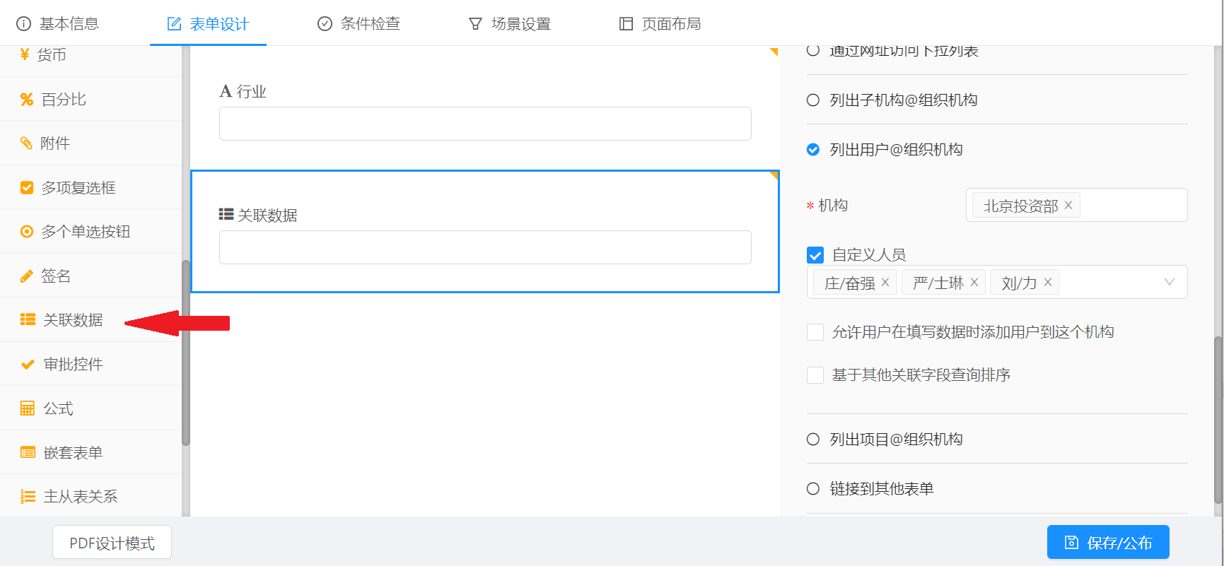The image size is (1224, 566).
Task: Select 链接到其他表单 radio option
Action: (813, 489)
